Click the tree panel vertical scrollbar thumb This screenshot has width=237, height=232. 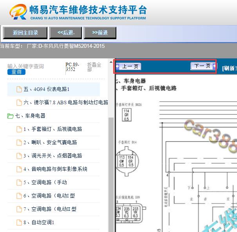[111, 175]
